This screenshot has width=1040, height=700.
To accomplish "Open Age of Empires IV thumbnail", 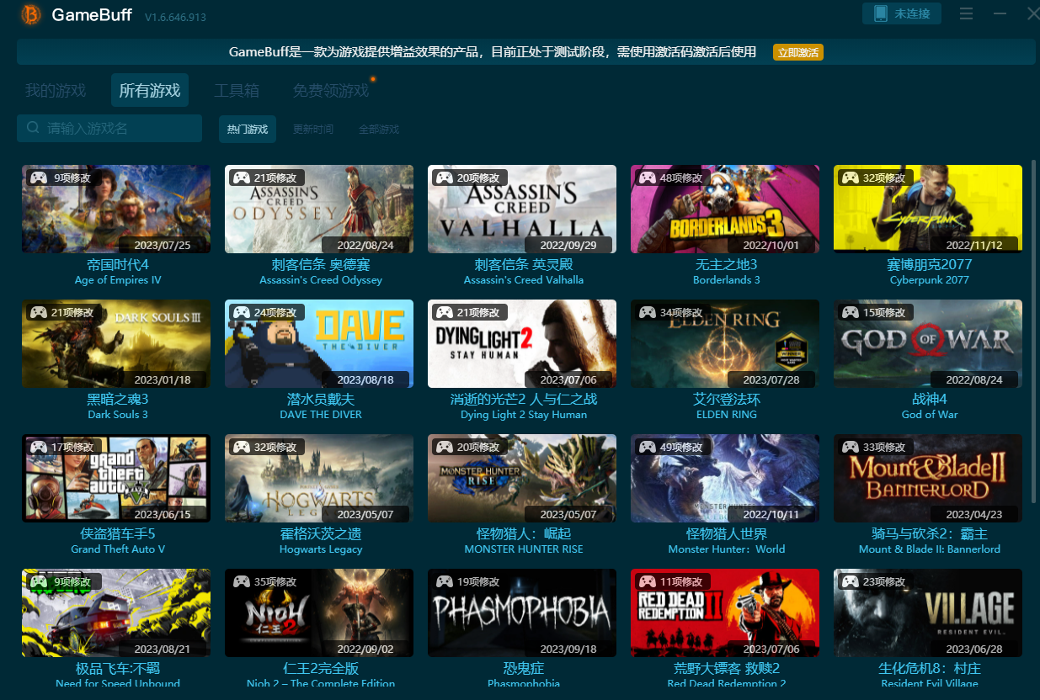I will pyautogui.click(x=116, y=209).
